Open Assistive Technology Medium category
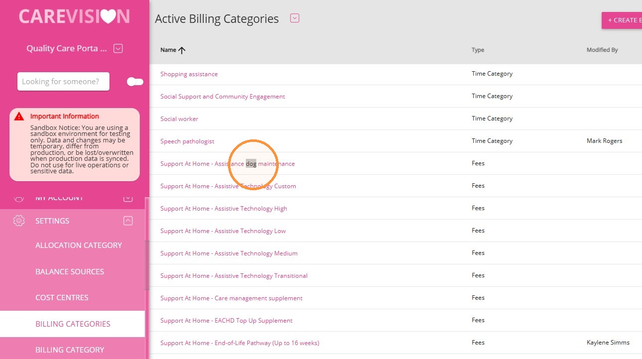 click(x=229, y=253)
